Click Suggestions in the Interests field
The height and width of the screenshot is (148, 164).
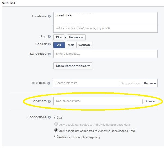[x=130, y=83]
